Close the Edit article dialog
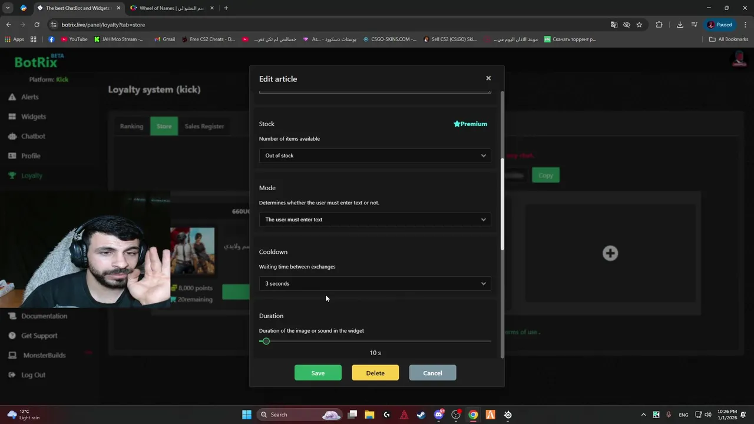Image resolution: width=754 pixels, height=424 pixels. tap(488, 78)
